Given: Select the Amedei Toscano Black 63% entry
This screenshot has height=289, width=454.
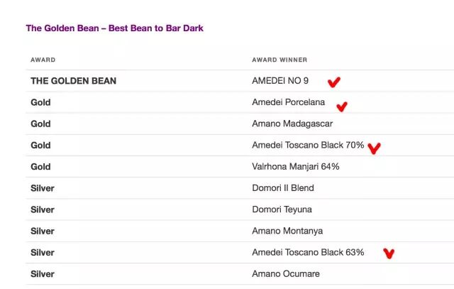Looking at the screenshot, I should [x=308, y=252].
